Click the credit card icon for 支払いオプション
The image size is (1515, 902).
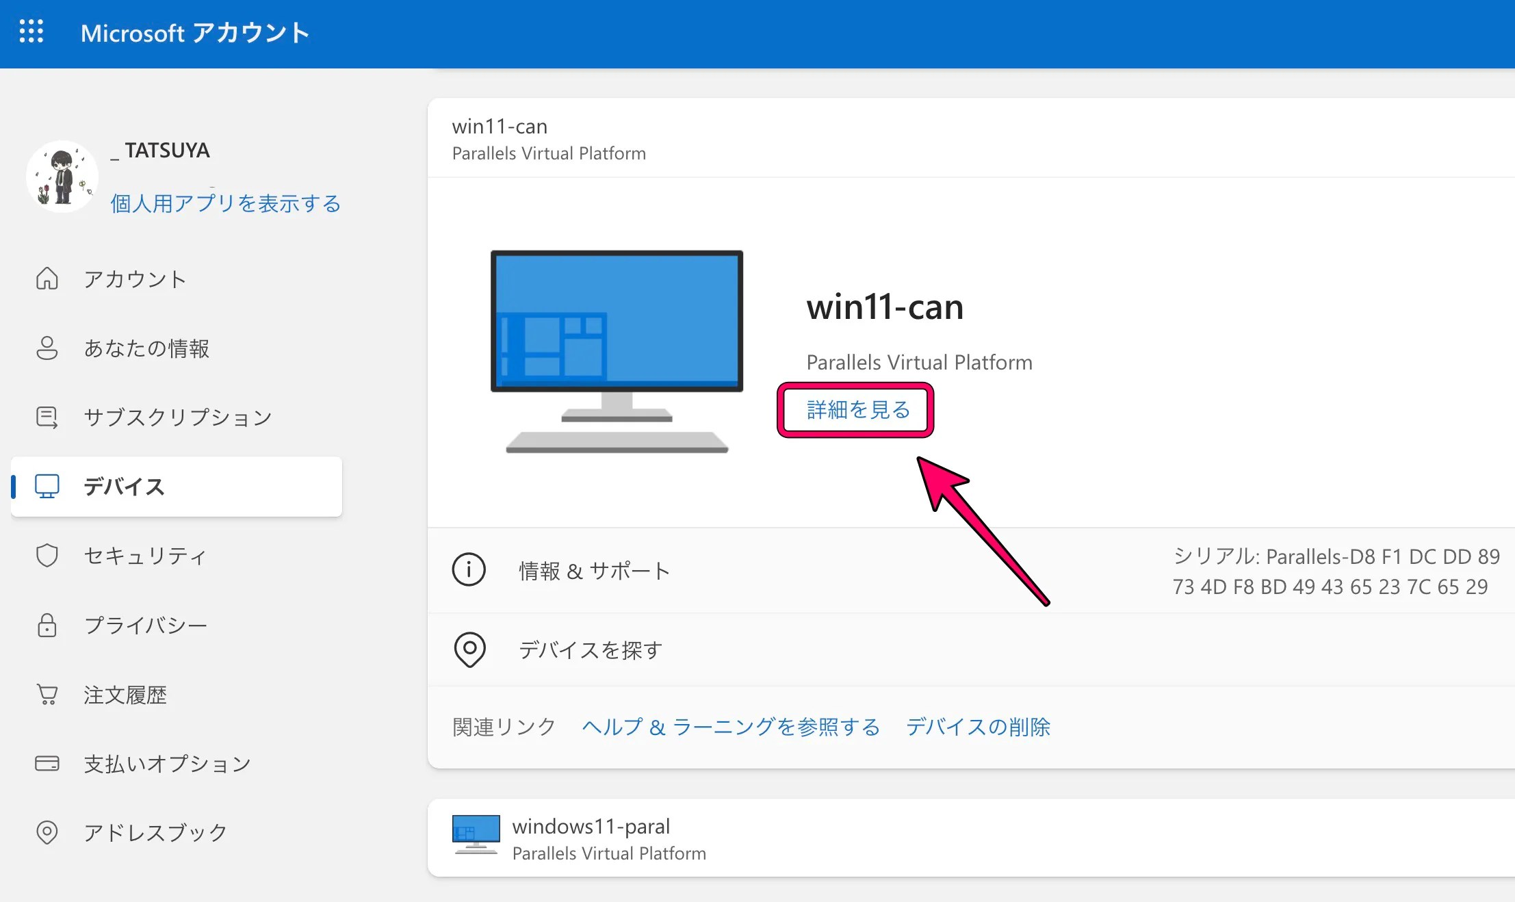[x=47, y=763]
